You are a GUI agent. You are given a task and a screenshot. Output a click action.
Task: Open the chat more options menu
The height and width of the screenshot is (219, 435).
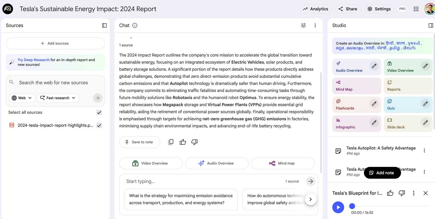315,26
